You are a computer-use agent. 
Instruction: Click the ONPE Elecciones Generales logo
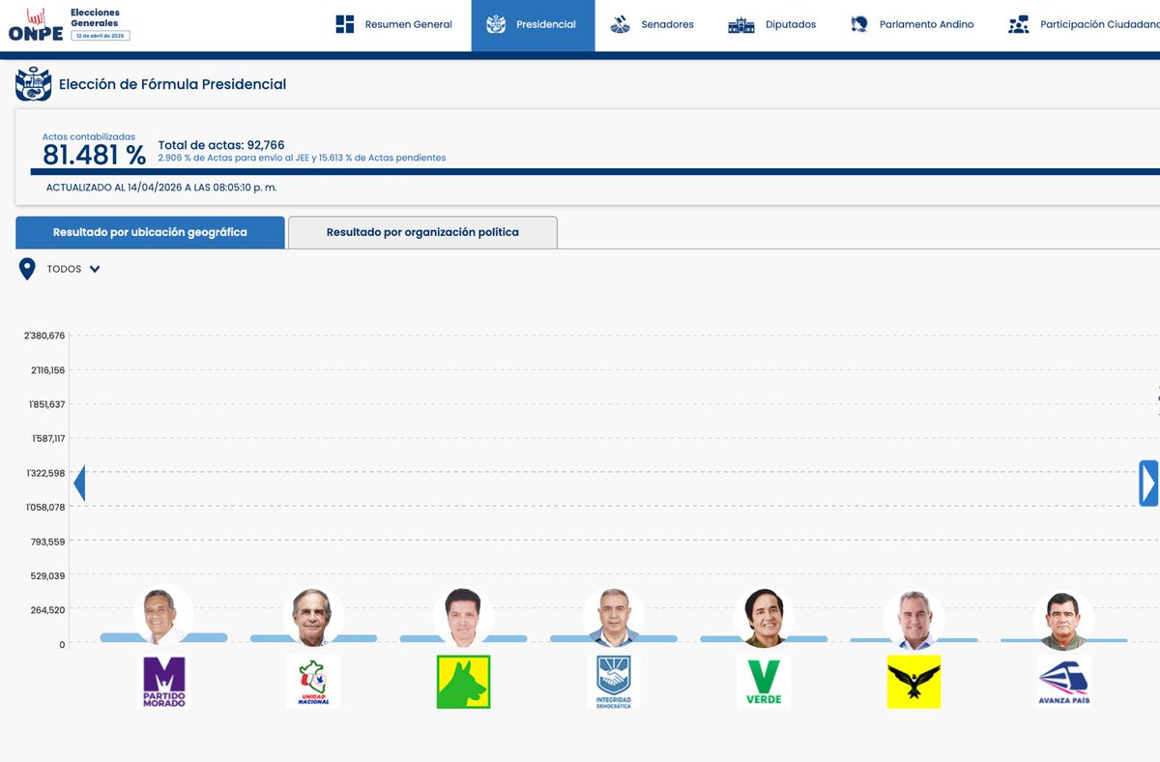click(x=69, y=24)
